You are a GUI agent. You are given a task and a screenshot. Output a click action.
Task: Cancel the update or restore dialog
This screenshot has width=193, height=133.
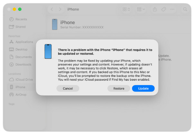click(68, 88)
